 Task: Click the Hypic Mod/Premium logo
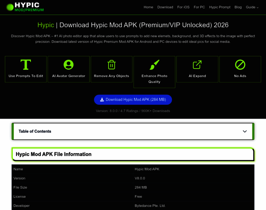coord(25,7)
